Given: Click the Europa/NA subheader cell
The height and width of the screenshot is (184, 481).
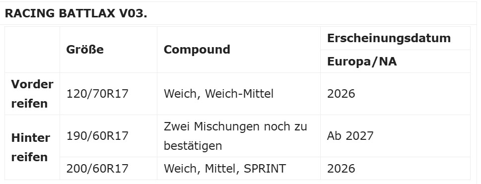Looking at the screenshot, I should [395, 61].
